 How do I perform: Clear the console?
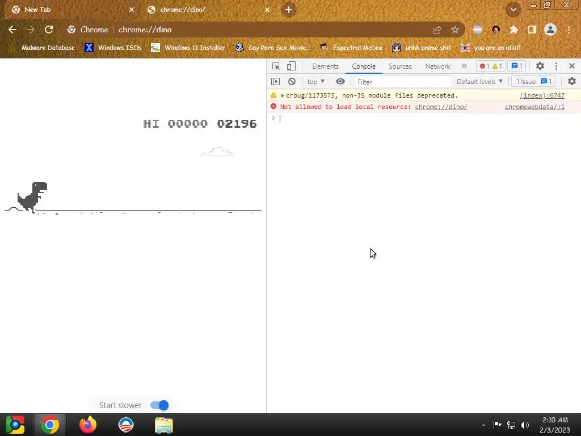click(x=292, y=82)
